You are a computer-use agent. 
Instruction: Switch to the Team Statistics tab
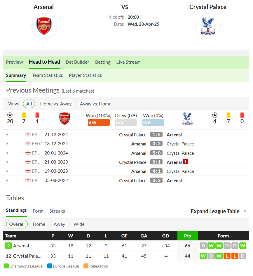click(x=48, y=75)
